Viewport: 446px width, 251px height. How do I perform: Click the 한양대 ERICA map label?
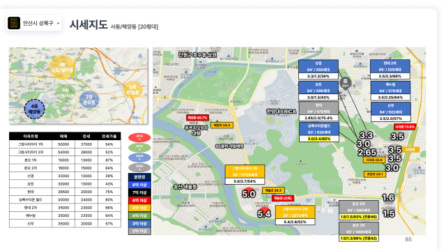point(281,112)
